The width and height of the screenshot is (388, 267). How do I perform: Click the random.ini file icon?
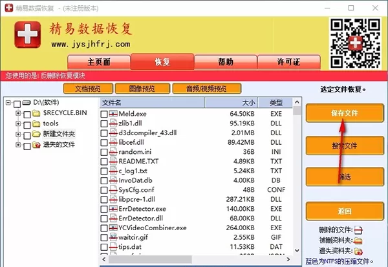(x=113, y=152)
